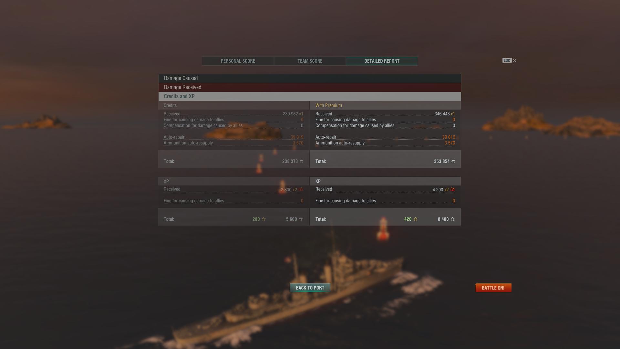Image resolution: width=620 pixels, height=349 pixels.
Task: Click the Back to Port button
Action: 310,288
